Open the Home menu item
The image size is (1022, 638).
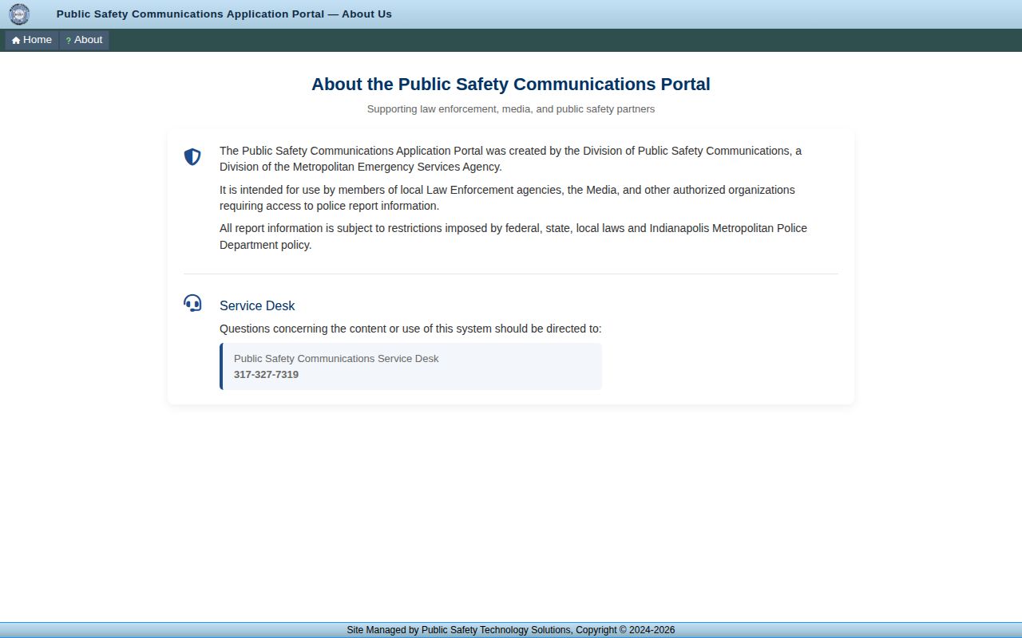click(32, 40)
